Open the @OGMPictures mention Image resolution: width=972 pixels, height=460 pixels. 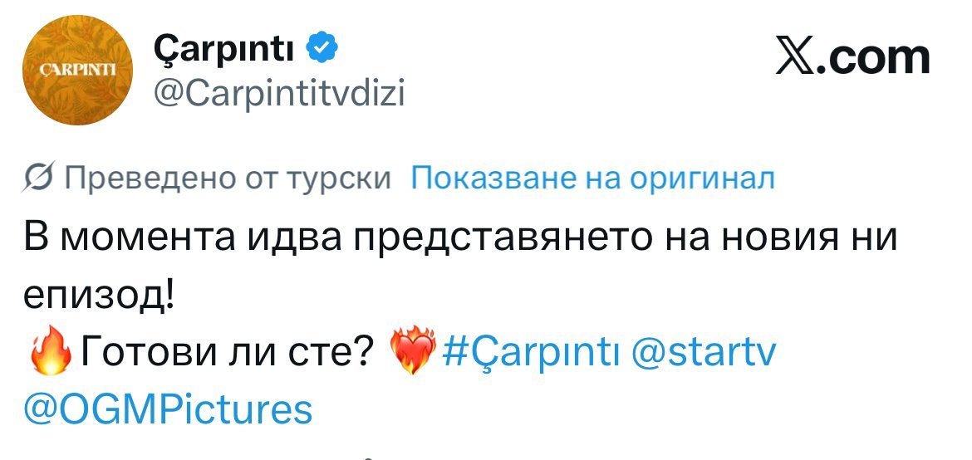(167, 410)
